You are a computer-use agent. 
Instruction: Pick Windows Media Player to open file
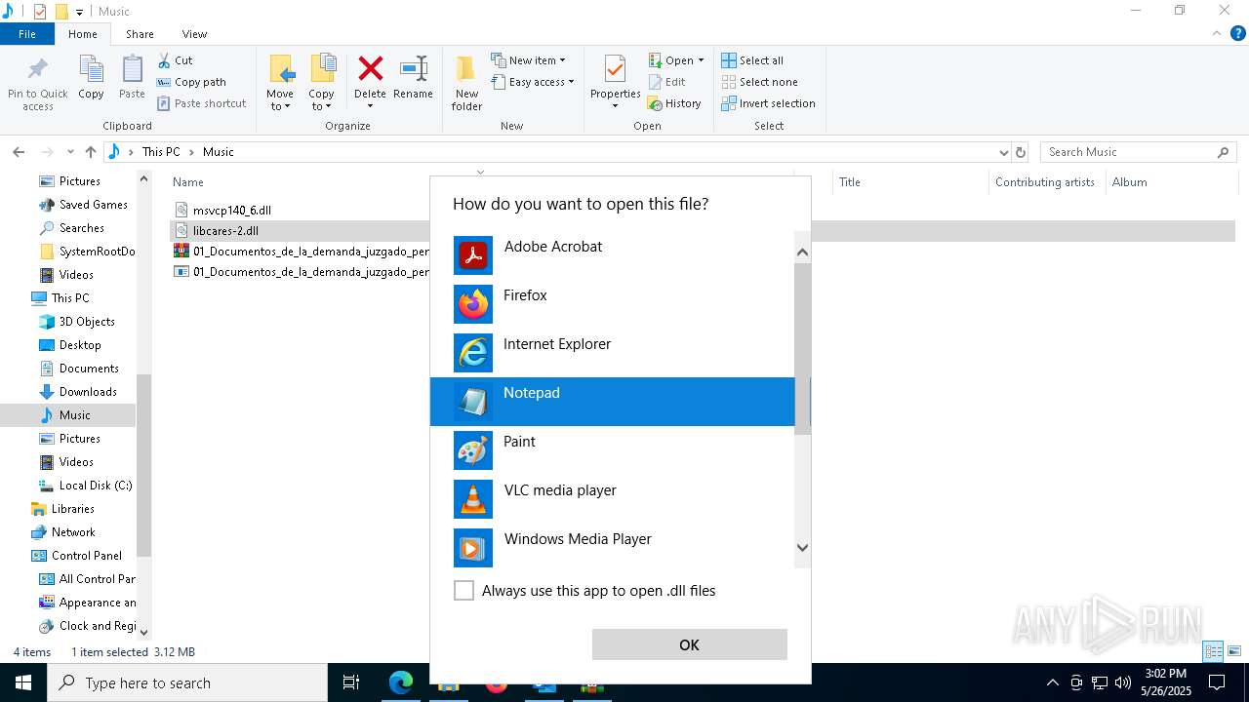click(x=613, y=548)
